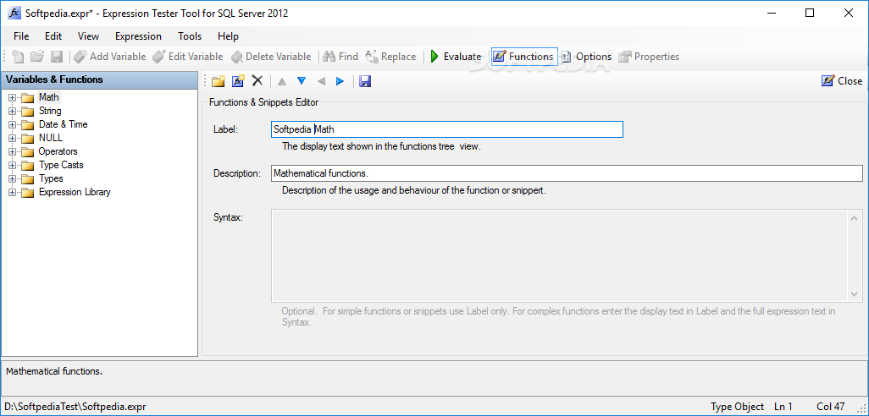Screen dimensions: 869x416
Task: Open the Help menu
Action: coord(228,36)
